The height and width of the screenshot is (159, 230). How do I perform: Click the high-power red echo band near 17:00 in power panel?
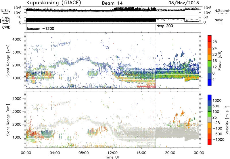click(146, 86)
